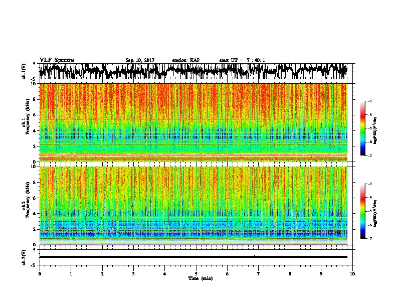Click the ch.2 spectrogram color scale bar
Screen dimensions: 397x307
tap(362, 211)
